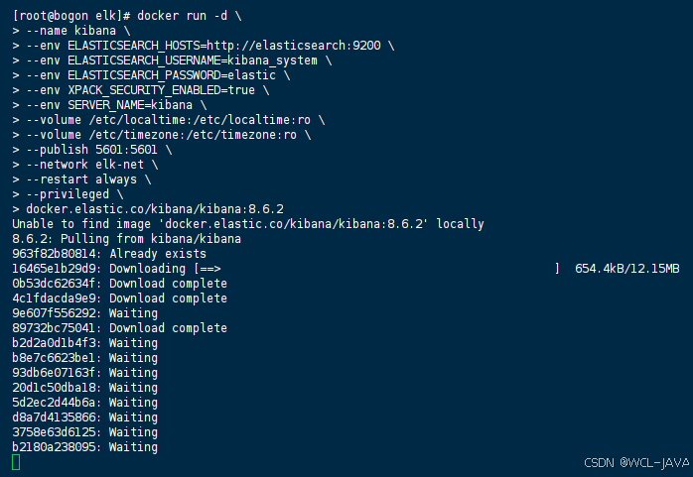Click the CSDN @WCL-JAVA watermark

[x=636, y=463]
